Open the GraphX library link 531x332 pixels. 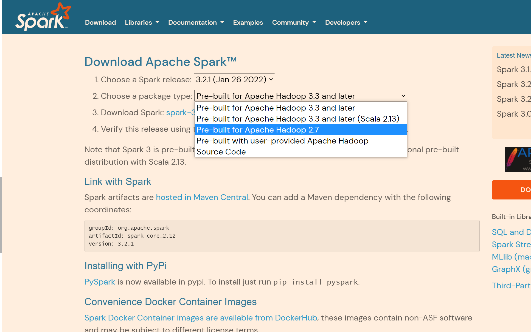point(511,269)
